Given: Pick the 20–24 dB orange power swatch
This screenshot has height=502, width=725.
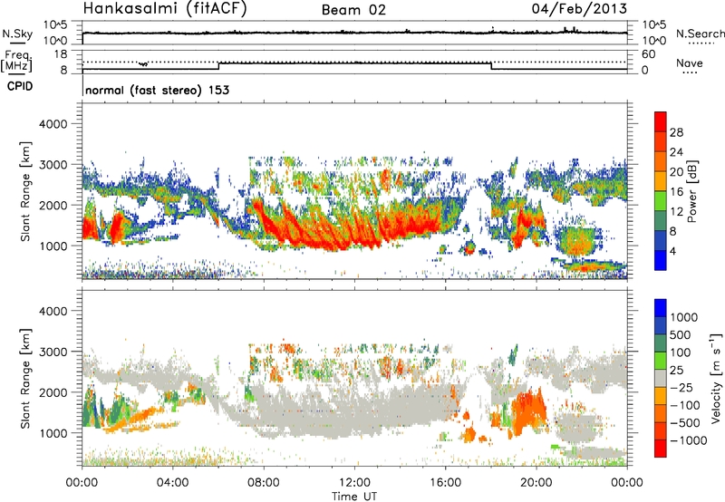Looking at the screenshot, I should (661, 161).
